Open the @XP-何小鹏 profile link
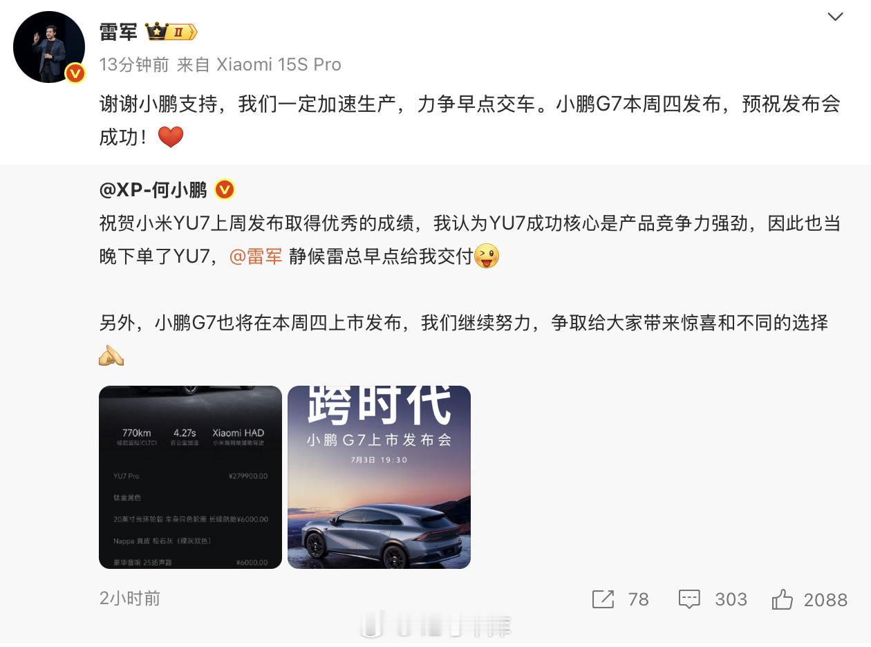This screenshot has width=871, height=647. click(153, 189)
